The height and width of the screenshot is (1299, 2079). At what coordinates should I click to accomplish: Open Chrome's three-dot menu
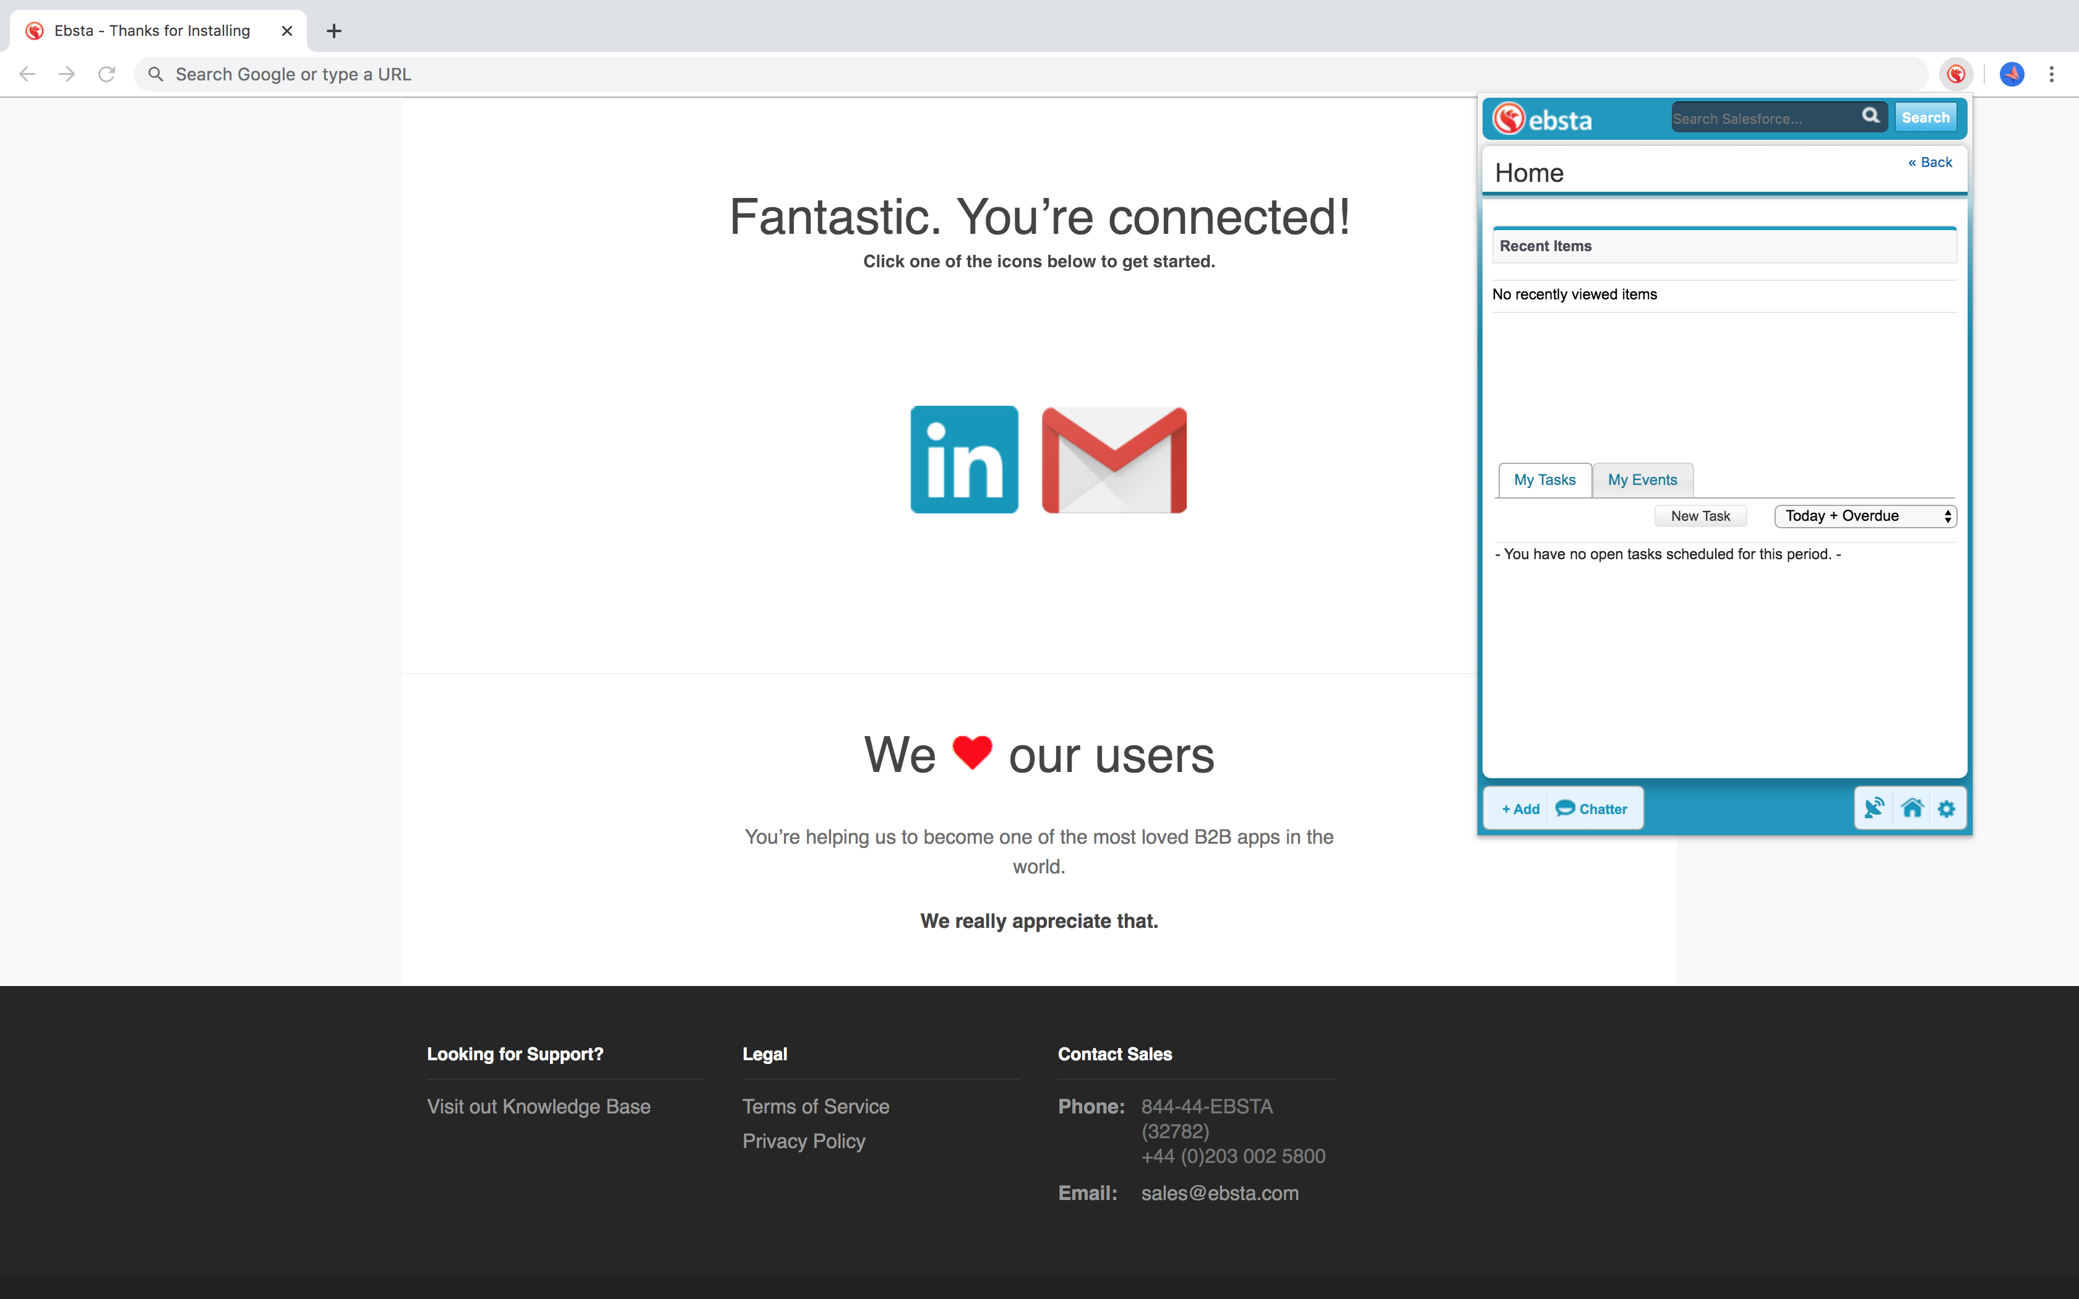pyautogui.click(x=2052, y=75)
